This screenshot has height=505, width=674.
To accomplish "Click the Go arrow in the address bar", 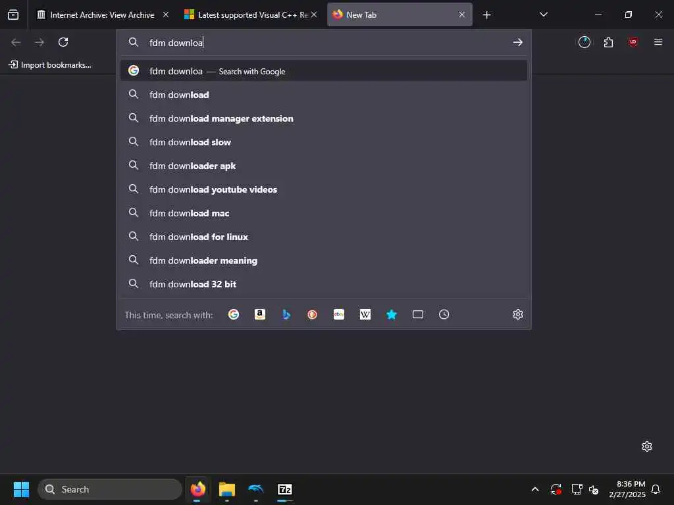I will tap(517, 42).
